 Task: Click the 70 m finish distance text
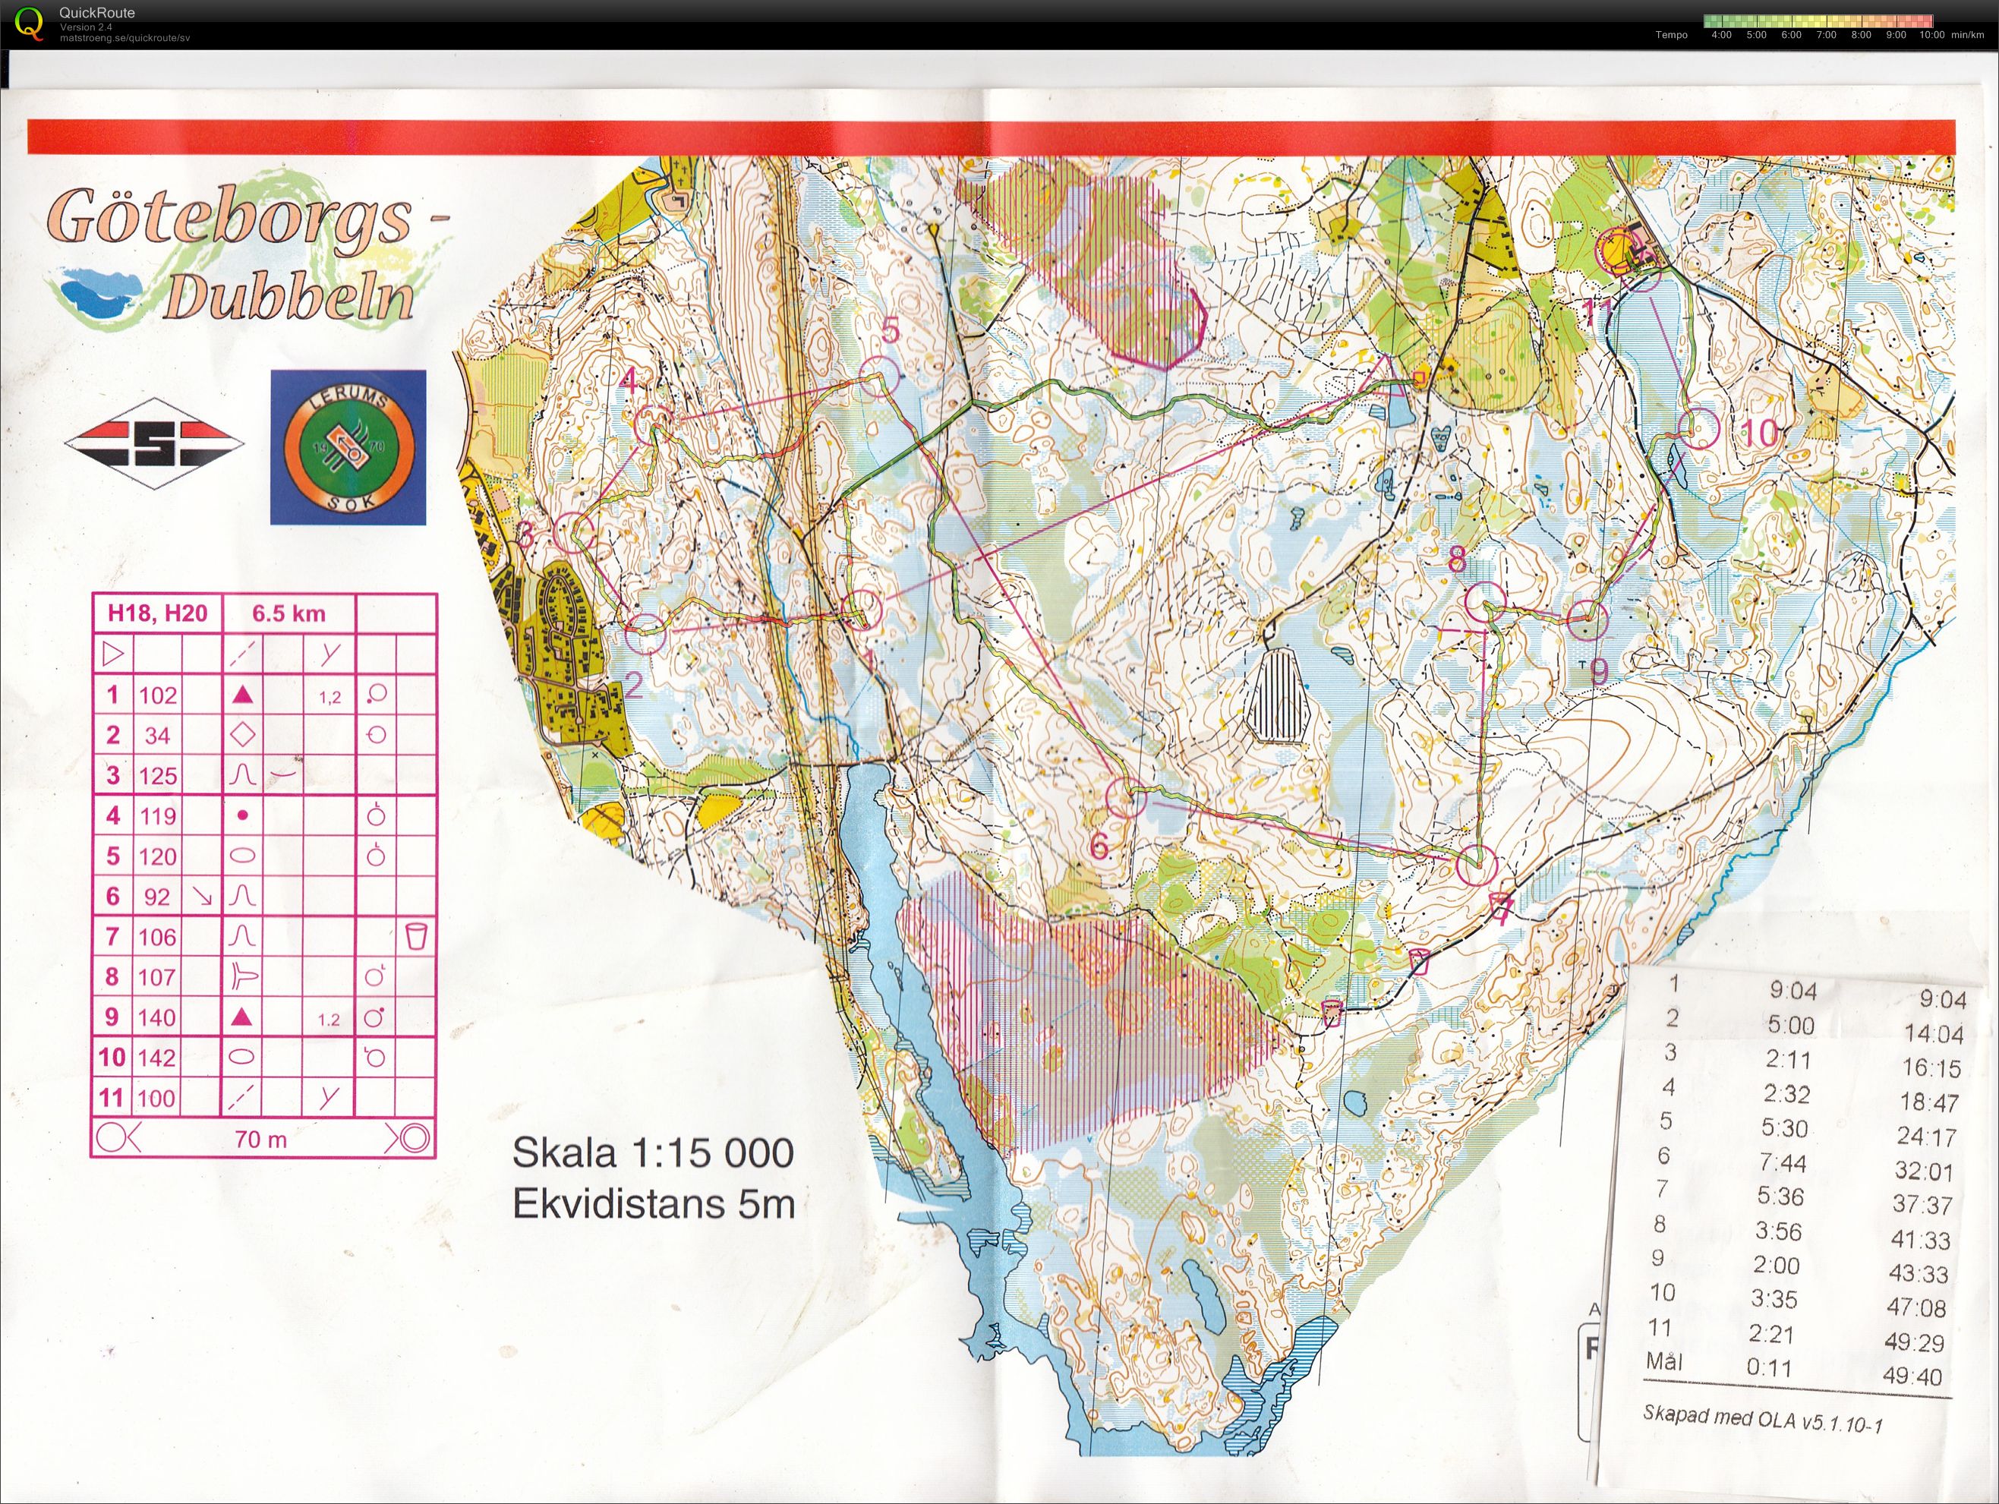click(x=261, y=1139)
